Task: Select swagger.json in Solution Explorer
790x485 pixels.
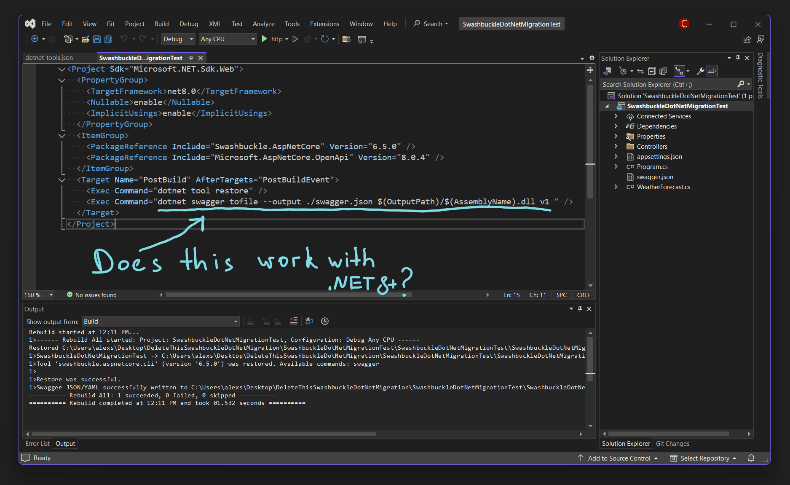Action: point(655,177)
